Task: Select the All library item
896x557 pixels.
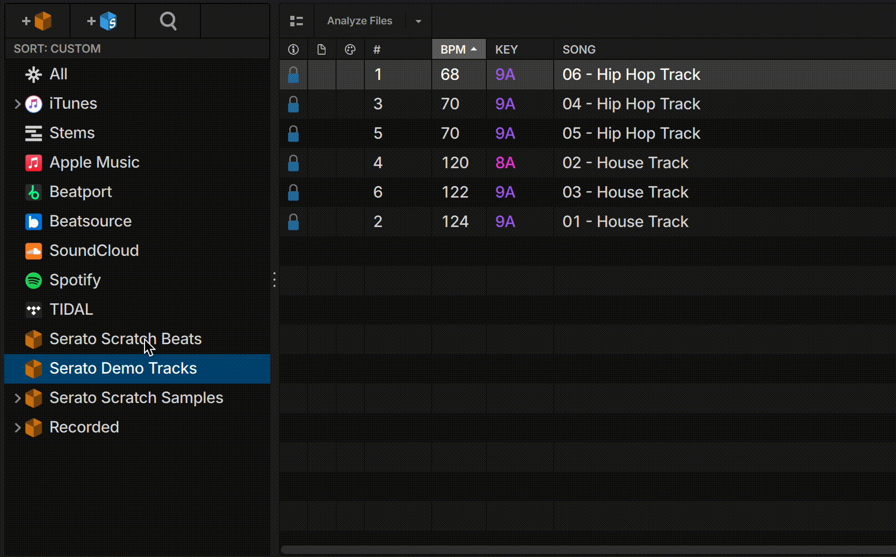Action: click(x=137, y=74)
